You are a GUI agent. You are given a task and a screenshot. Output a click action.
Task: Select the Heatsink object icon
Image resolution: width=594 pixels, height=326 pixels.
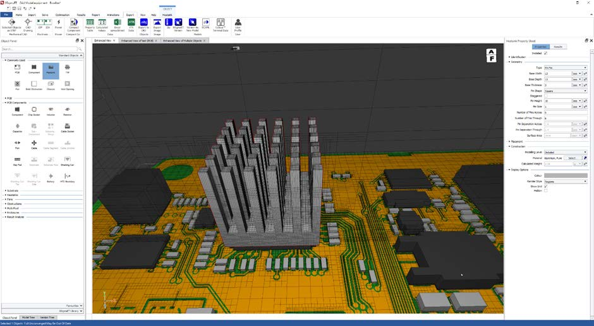(51, 69)
